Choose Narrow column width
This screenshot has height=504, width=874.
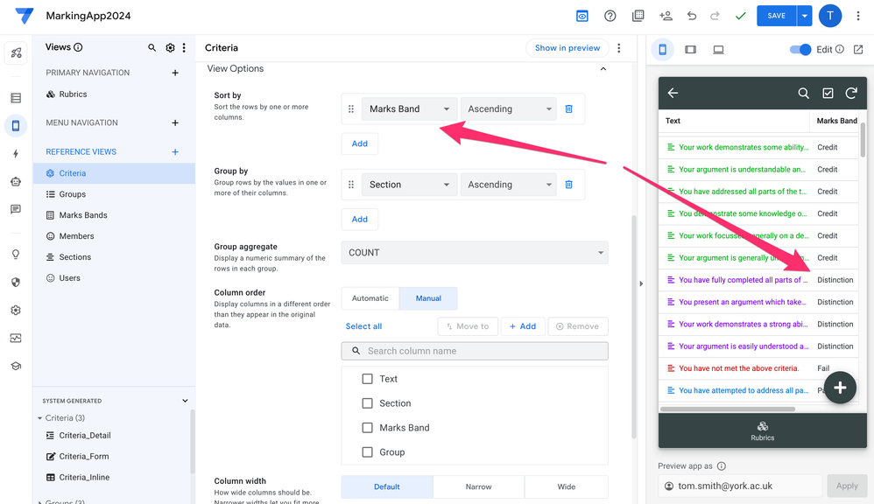pyautogui.click(x=478, y=486)
